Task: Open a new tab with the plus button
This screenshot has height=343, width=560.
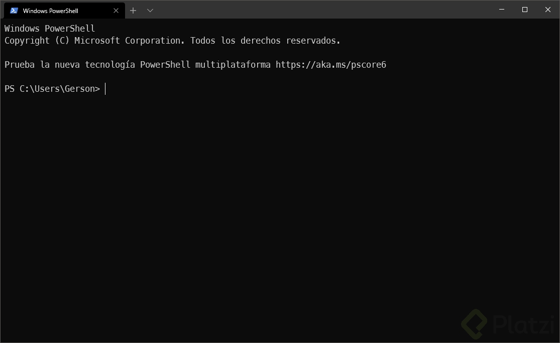Action: point(133,11)
